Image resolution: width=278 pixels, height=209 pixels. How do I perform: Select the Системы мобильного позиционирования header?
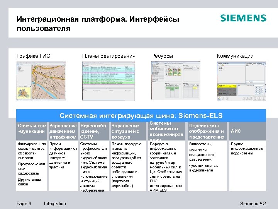(166, 131)
